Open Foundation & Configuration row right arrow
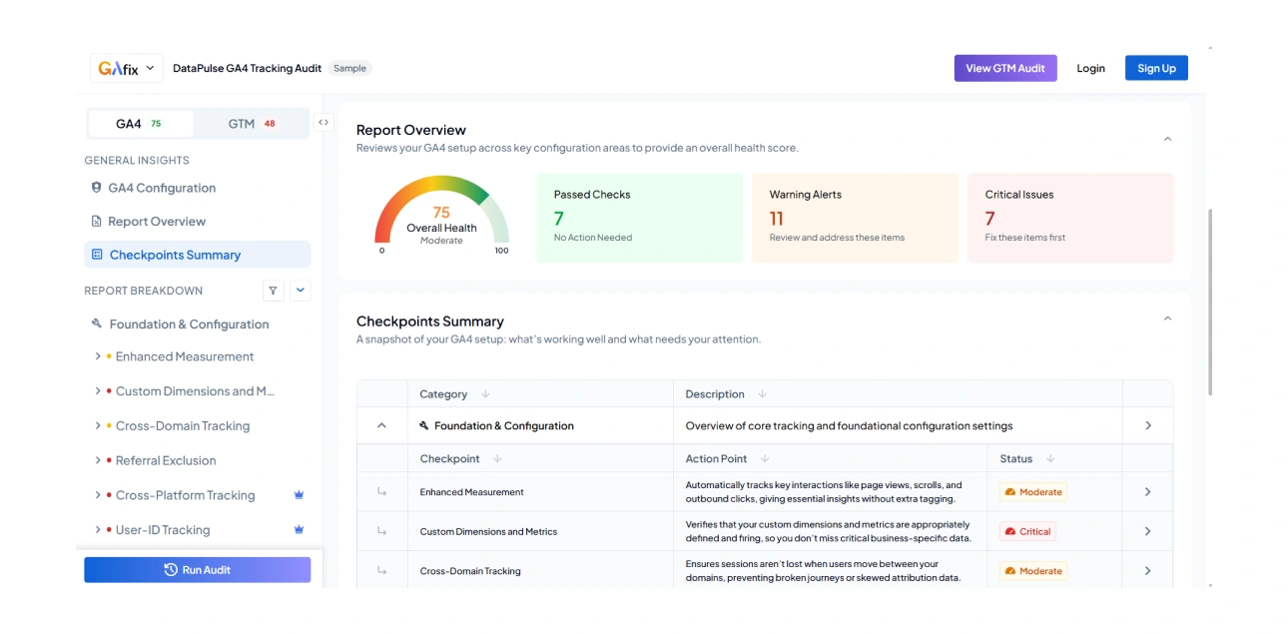This screenshot has height=634, width=1288. 1148,425
